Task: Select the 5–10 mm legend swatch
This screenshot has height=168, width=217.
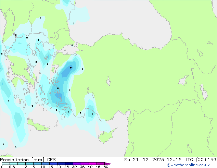Action: (x=37, y=164)
